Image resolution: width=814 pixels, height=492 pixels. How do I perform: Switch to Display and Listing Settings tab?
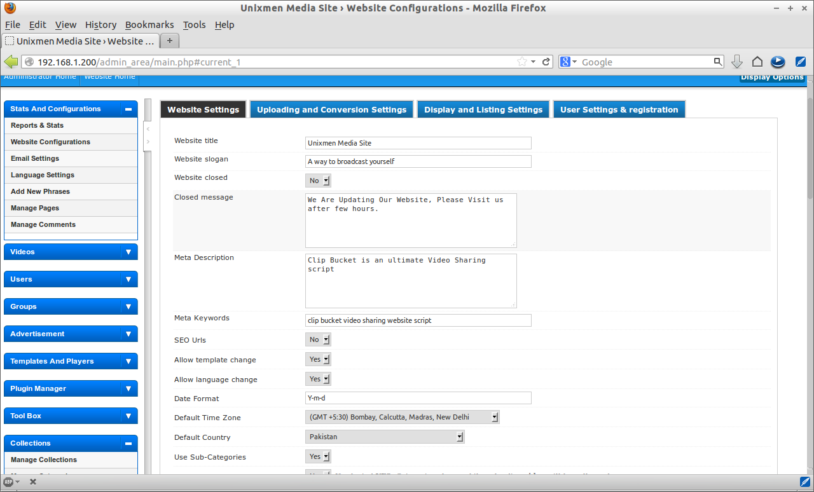coord(483,109)
